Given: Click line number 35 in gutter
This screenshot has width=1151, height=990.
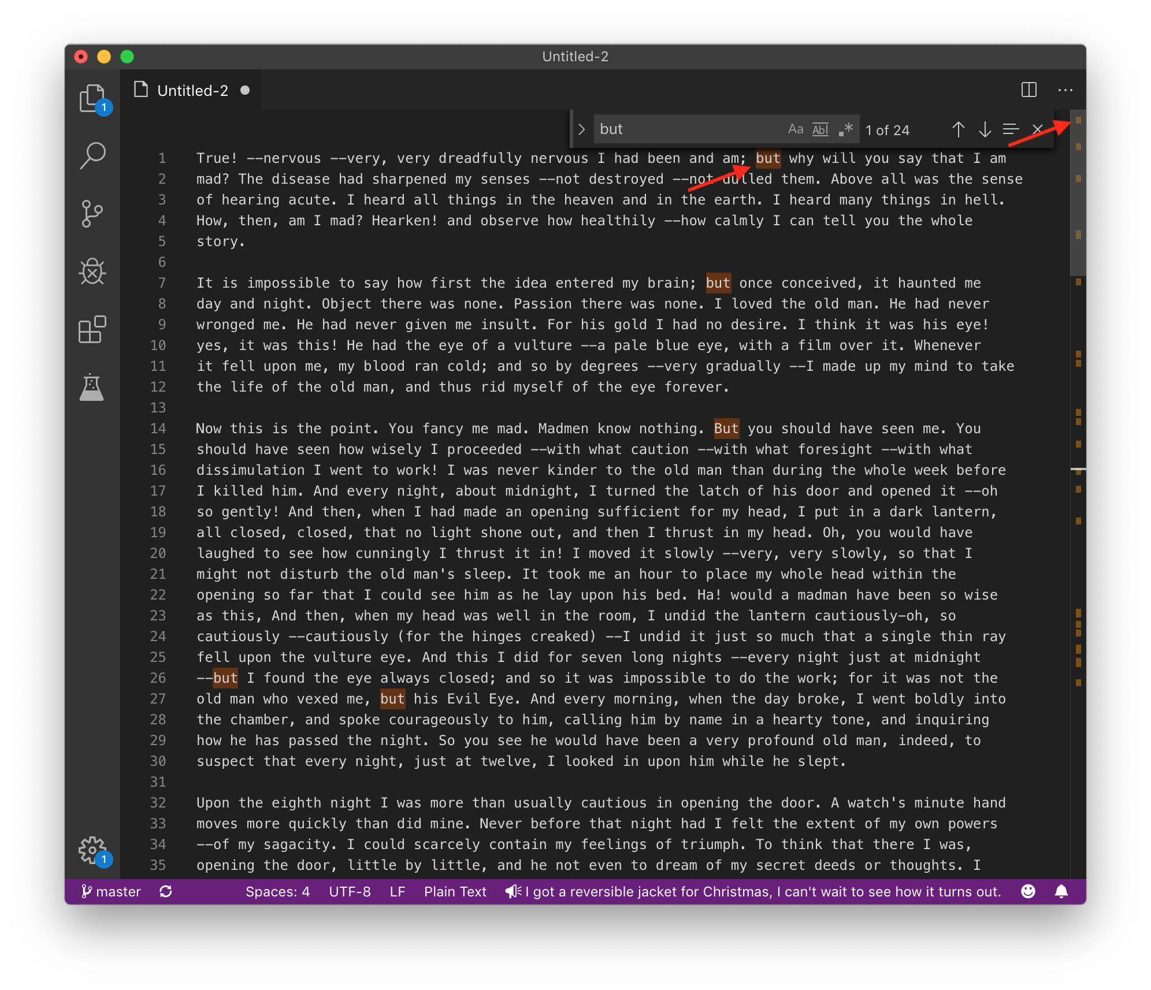Looking at the screenshot, I should (x=158, y=865).
